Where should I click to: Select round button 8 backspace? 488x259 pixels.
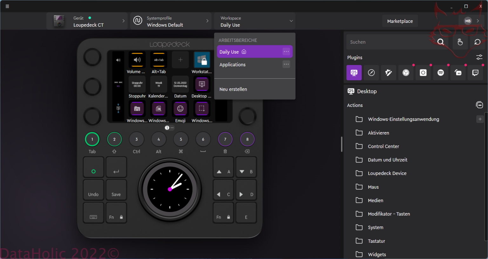click(247, 139)
